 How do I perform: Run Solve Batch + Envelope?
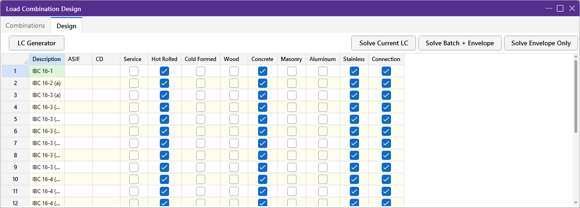pos(460,43)
